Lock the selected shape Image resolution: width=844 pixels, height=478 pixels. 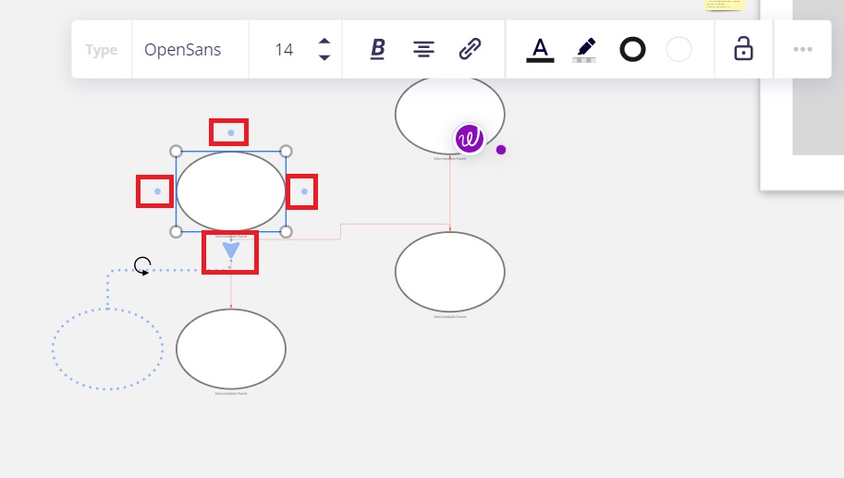coord(743,48)
